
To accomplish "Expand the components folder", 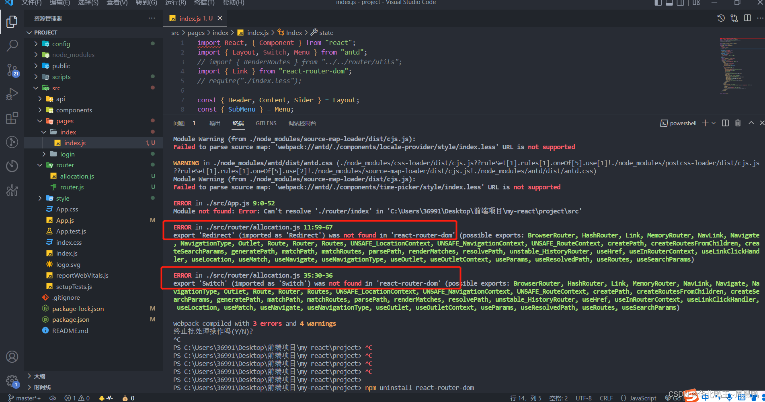I will tap(93, 110).
